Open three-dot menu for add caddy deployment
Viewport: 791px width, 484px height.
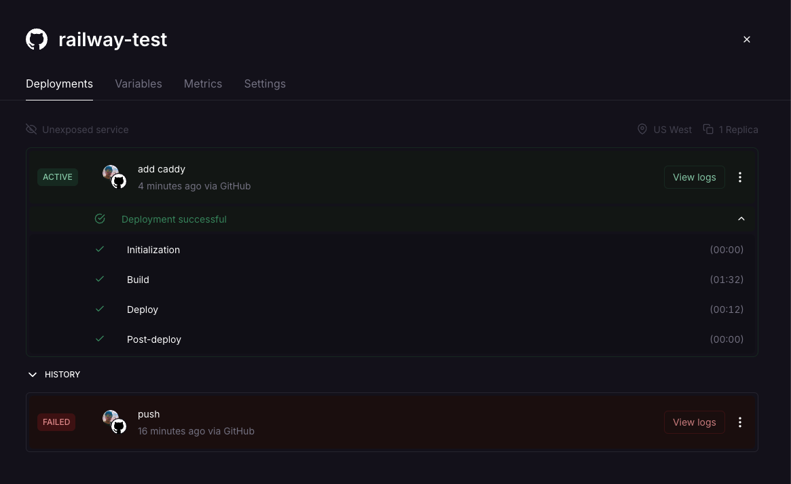coord(739,177)
